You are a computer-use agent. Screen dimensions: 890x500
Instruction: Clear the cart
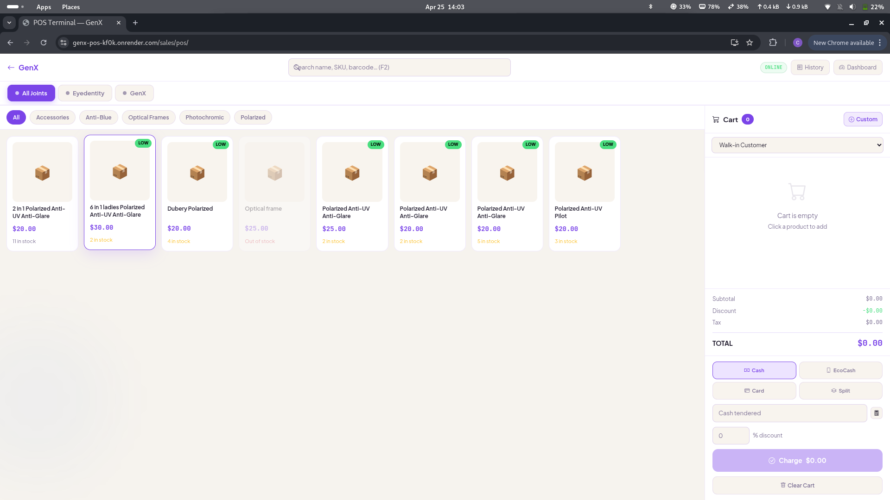pos(797,486)
